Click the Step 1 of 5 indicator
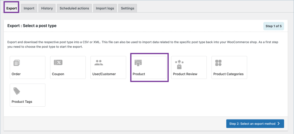The height and width of the screenshot is (134, 294). [274, 26]
